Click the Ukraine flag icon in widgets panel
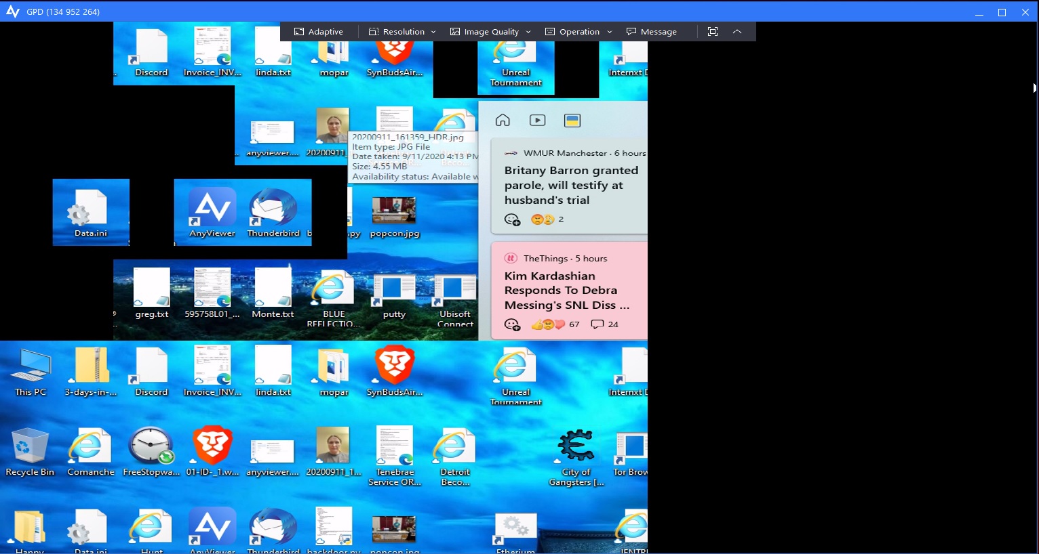 pyautogui.click(x=572, y=121)
